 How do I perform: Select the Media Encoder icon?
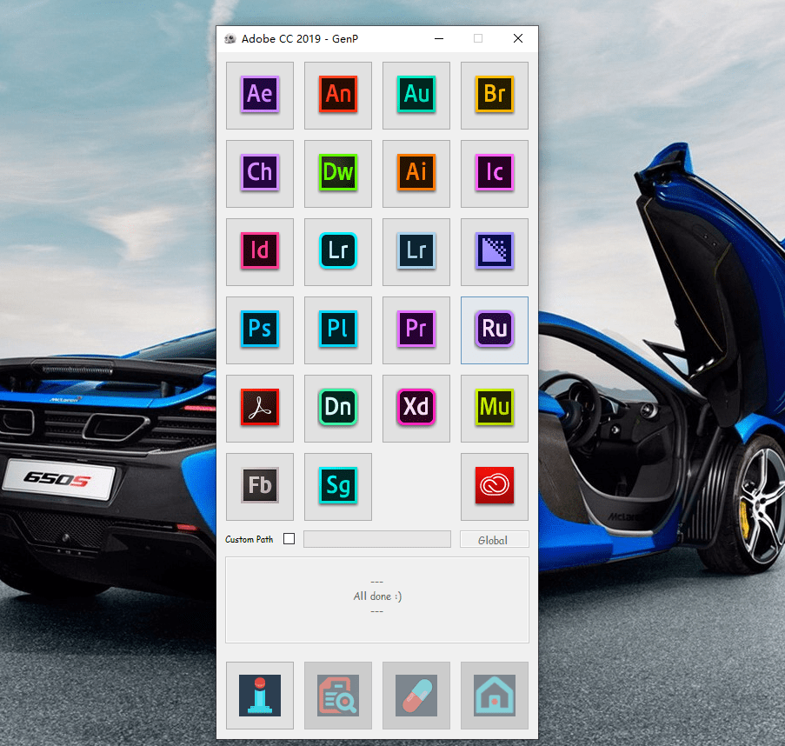[x=494, y=251]
